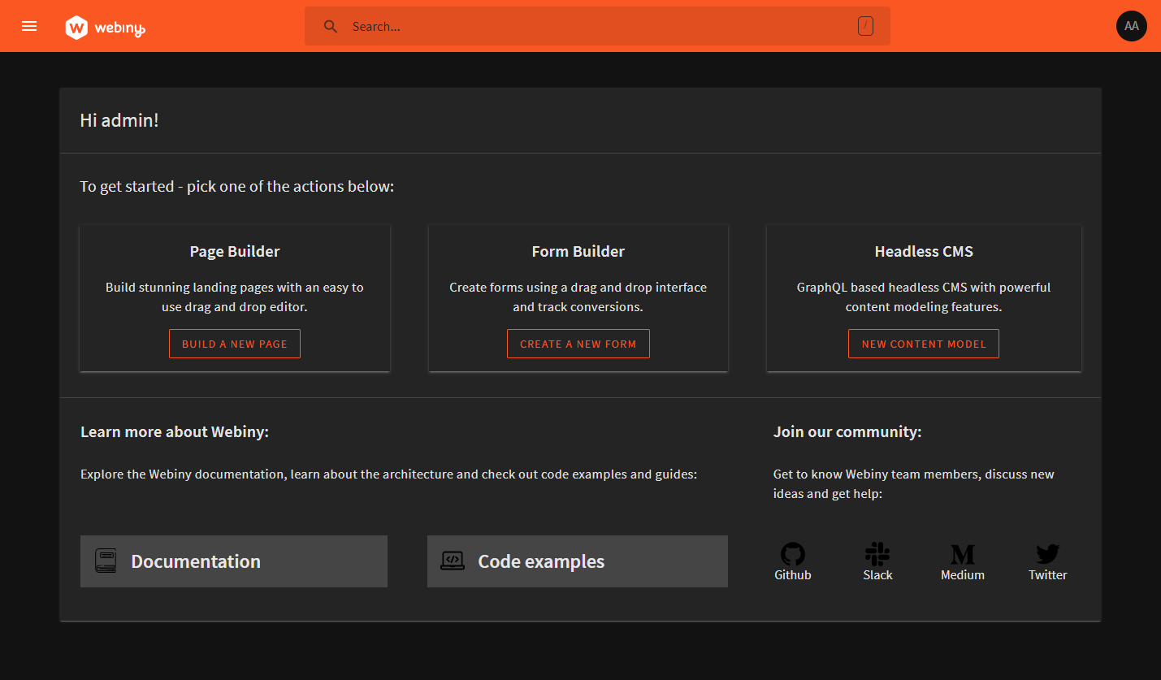This screenshot has height=680, width=1161.
Task: Click New Content Model
Action: point(923,343)
